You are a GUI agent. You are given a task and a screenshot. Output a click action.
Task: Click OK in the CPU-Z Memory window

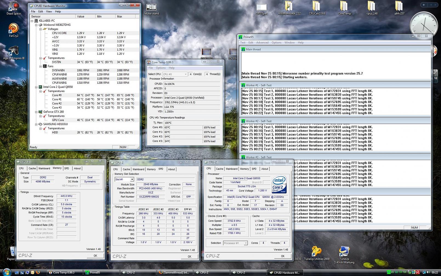[x=95, y=256]
